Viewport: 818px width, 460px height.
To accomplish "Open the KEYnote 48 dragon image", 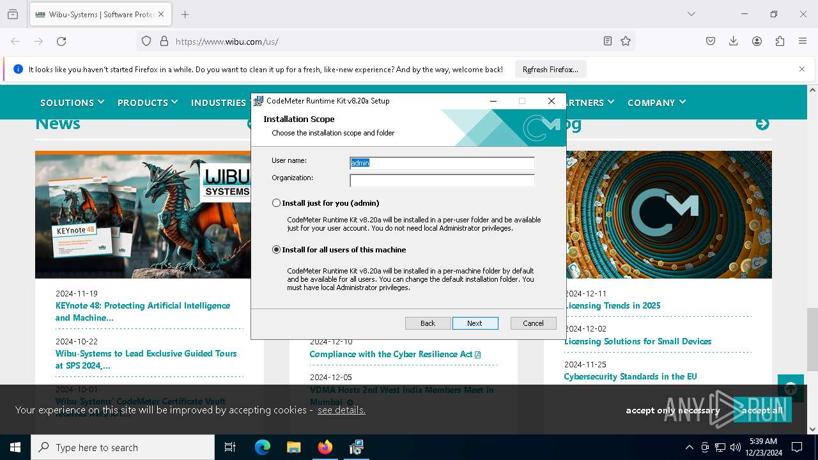I will (143, 215).
